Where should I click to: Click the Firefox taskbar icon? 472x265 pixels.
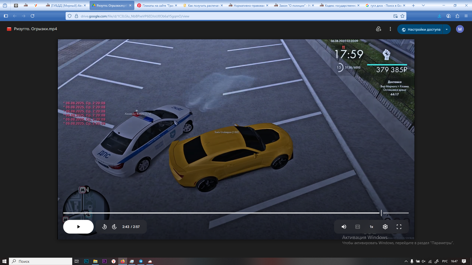(x=122, y=261)
